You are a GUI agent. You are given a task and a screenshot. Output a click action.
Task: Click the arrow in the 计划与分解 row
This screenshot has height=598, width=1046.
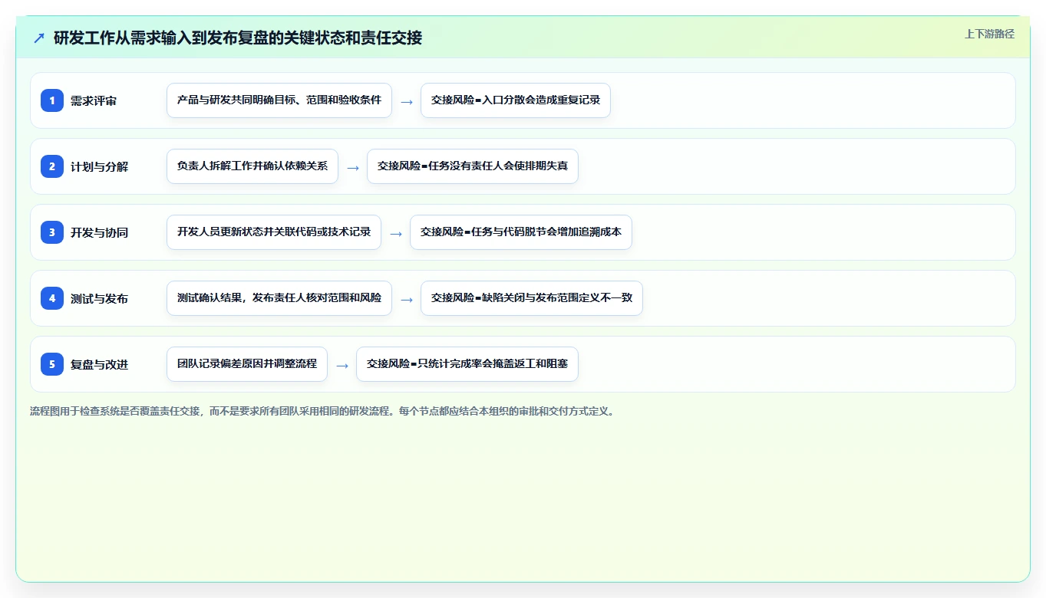pyautogui.click(x=353, y=167)
